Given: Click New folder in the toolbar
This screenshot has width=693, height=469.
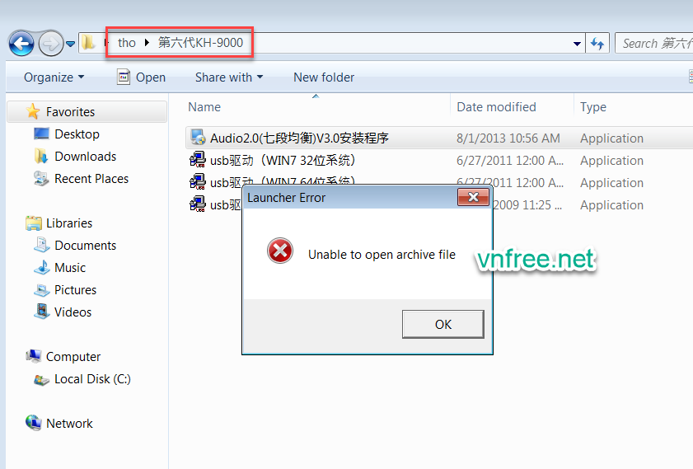Looking at the screenshot, I should [324, 77].
